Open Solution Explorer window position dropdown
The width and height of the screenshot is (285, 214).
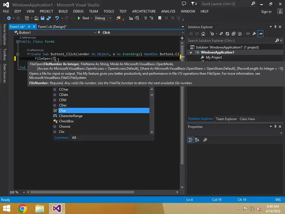(x=271, y=27)
